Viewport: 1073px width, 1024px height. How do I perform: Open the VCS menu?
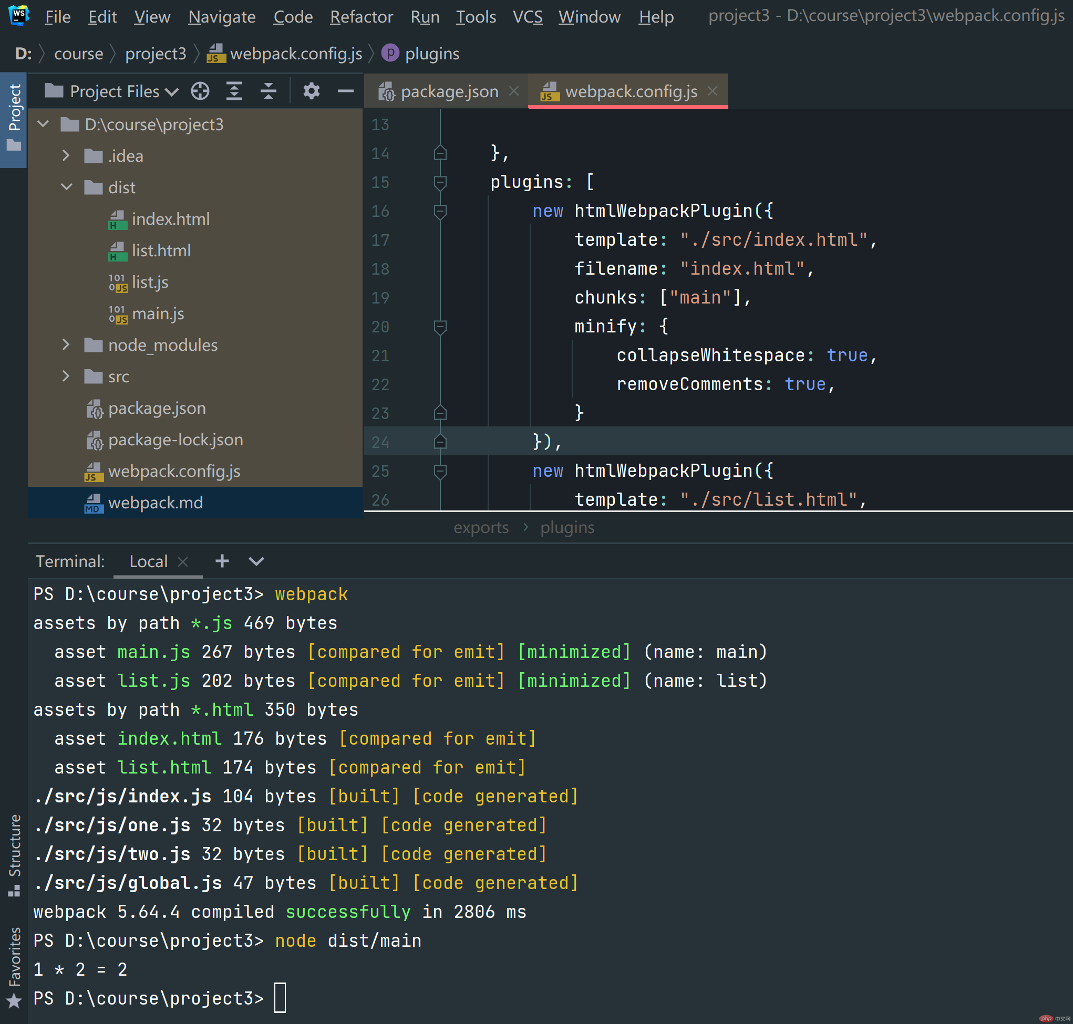[528, 17]
